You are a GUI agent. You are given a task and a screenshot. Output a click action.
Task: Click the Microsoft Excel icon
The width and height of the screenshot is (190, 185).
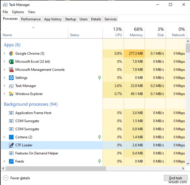pos(11,61)
